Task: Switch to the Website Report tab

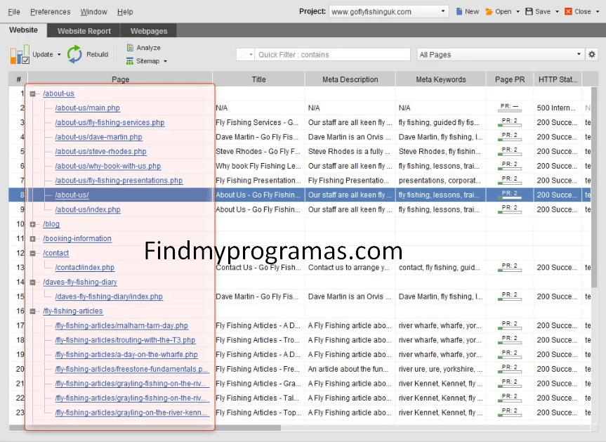Action: [x=83, y=30]
